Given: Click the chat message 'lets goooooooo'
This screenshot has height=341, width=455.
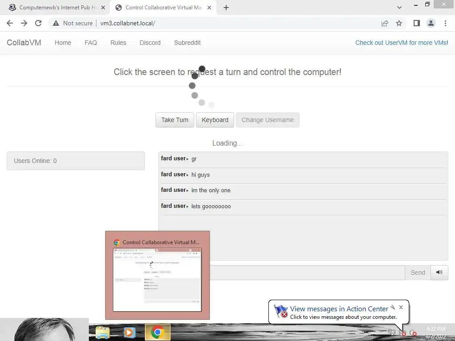Looking at the screenshot, I should coord(211,206).
